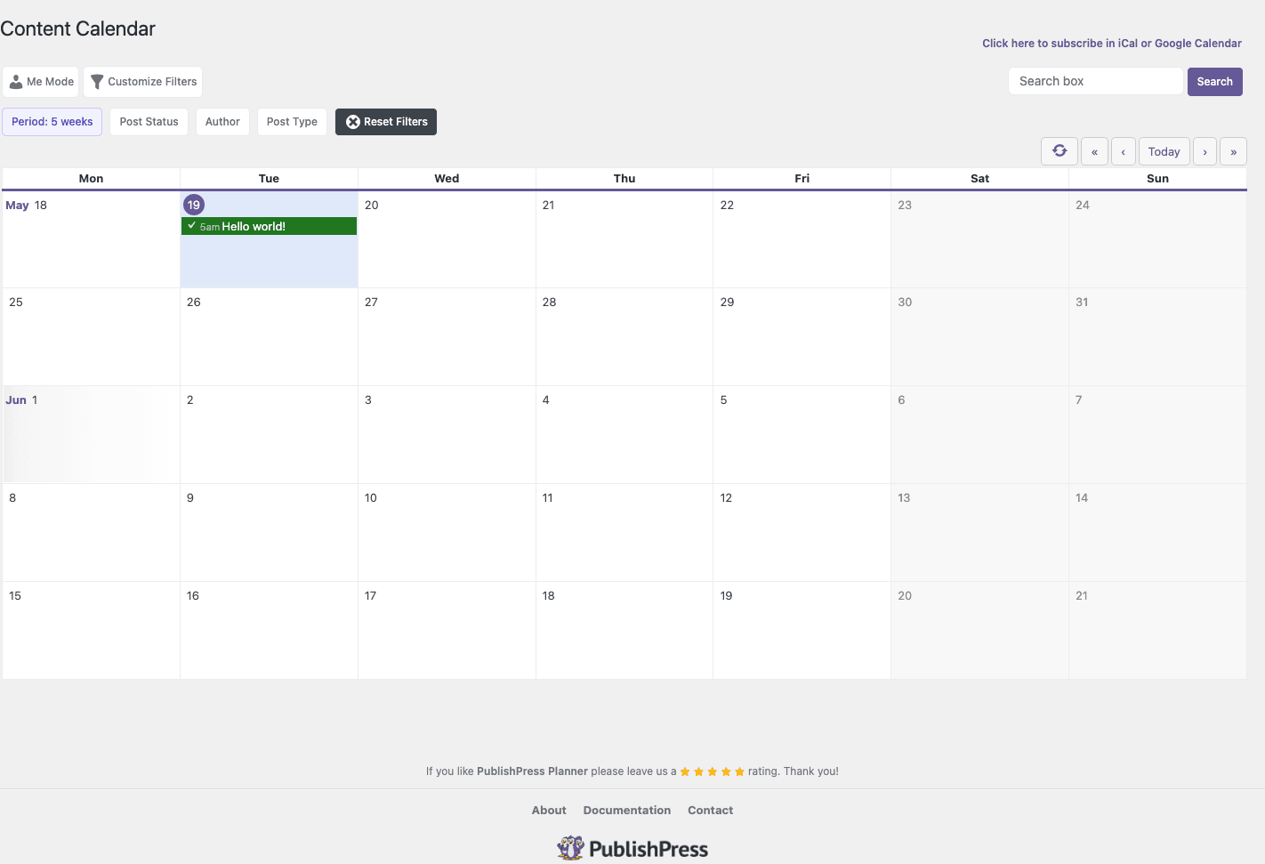Open Customize Filters

point(142,82)
